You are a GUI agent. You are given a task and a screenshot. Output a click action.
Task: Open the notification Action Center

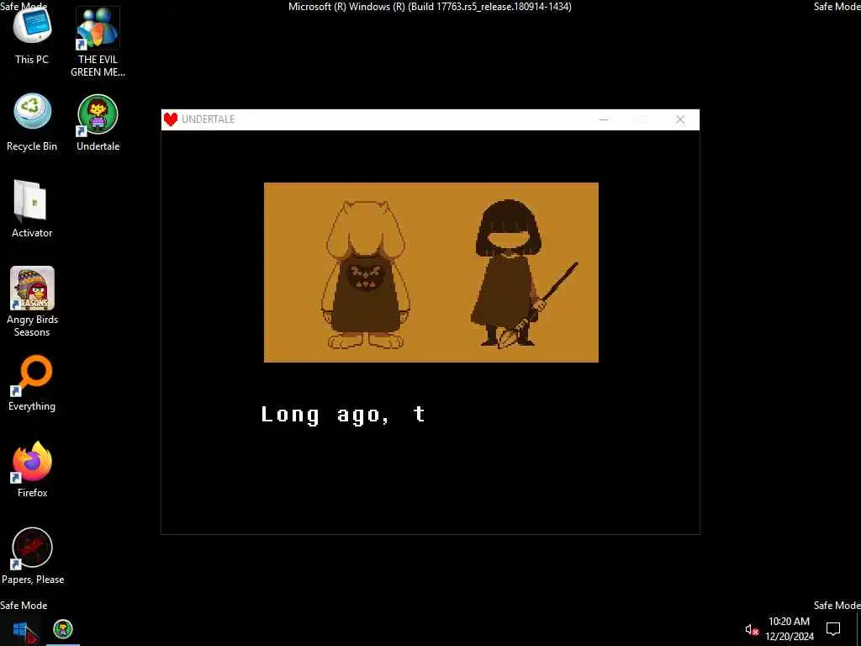coord(833,629)
